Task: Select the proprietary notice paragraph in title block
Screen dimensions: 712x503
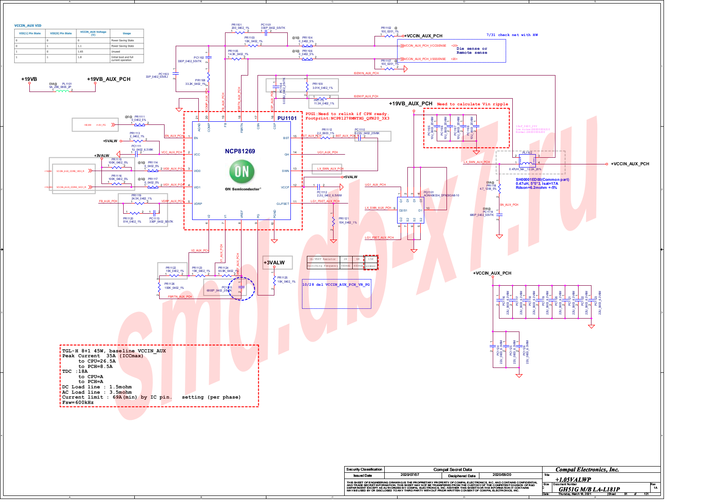Action: coord(442,487)
